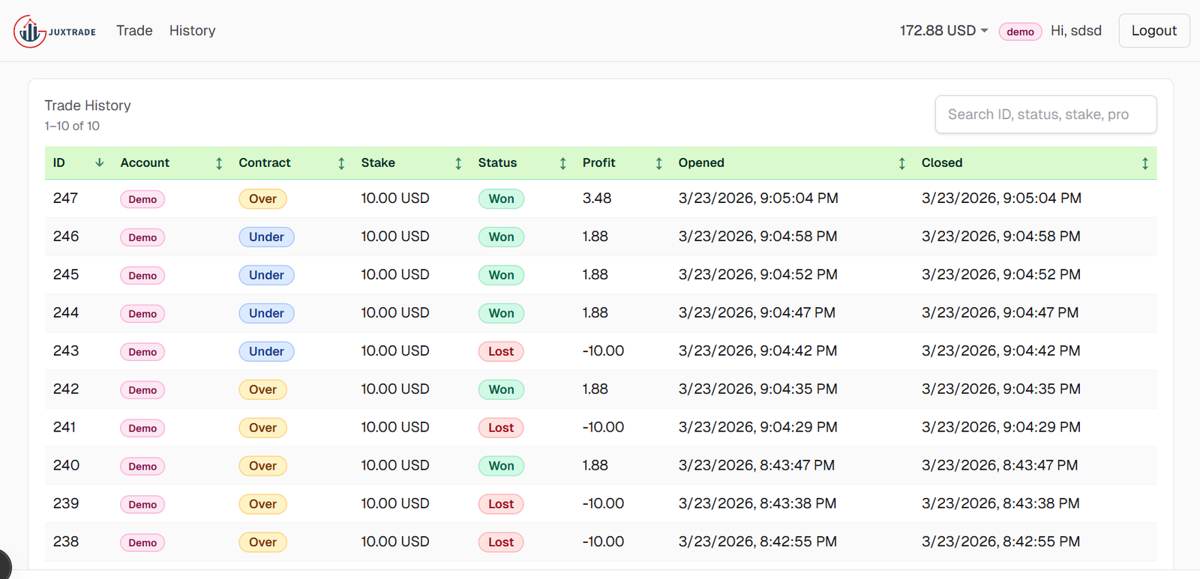Focus the trade history search field
Viewport: 1200px width, 579px height.
click(x=1045, y=115)
